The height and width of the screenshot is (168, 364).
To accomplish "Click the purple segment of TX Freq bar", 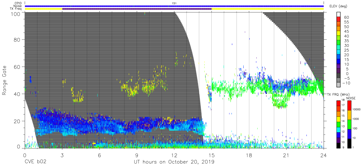I will click(x=137, y=9).
